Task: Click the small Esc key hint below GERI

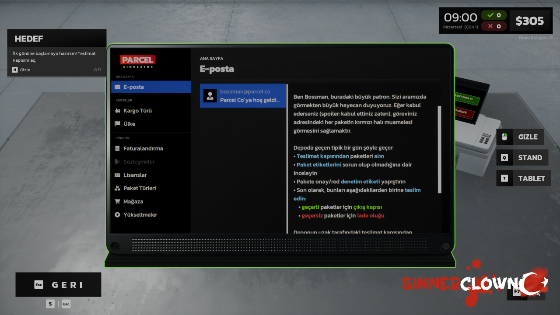Action: (x=66, y=304)
